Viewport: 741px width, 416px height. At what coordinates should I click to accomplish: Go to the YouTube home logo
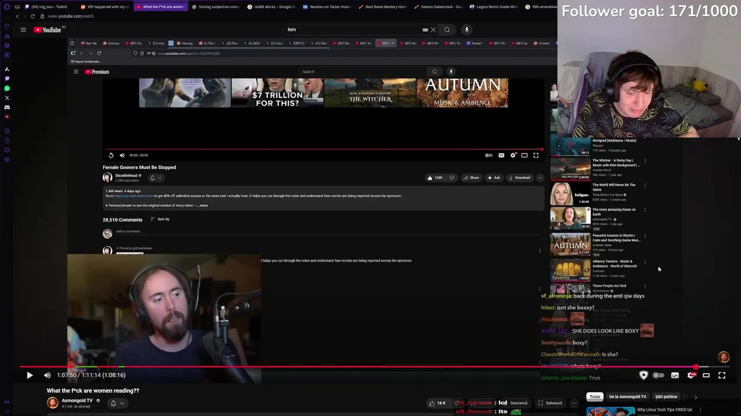(x=49, y=29)
